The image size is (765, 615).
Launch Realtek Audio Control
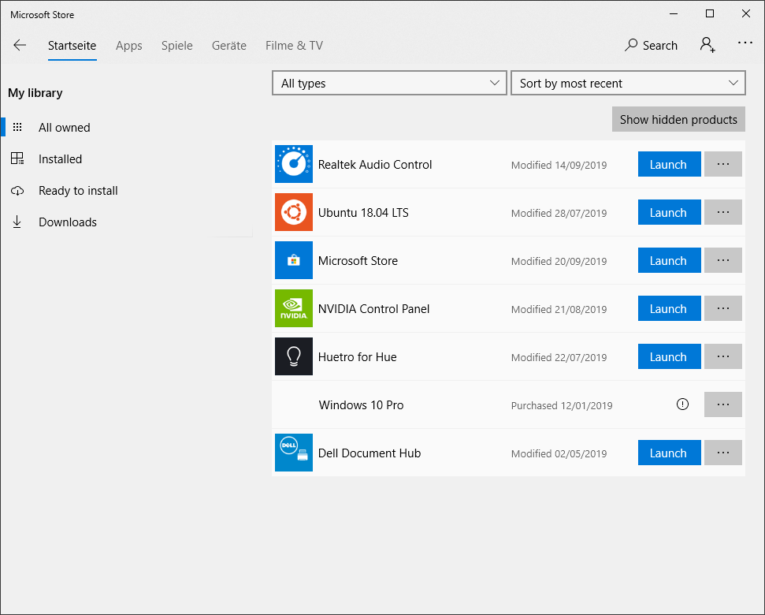(x=670, y=164)
